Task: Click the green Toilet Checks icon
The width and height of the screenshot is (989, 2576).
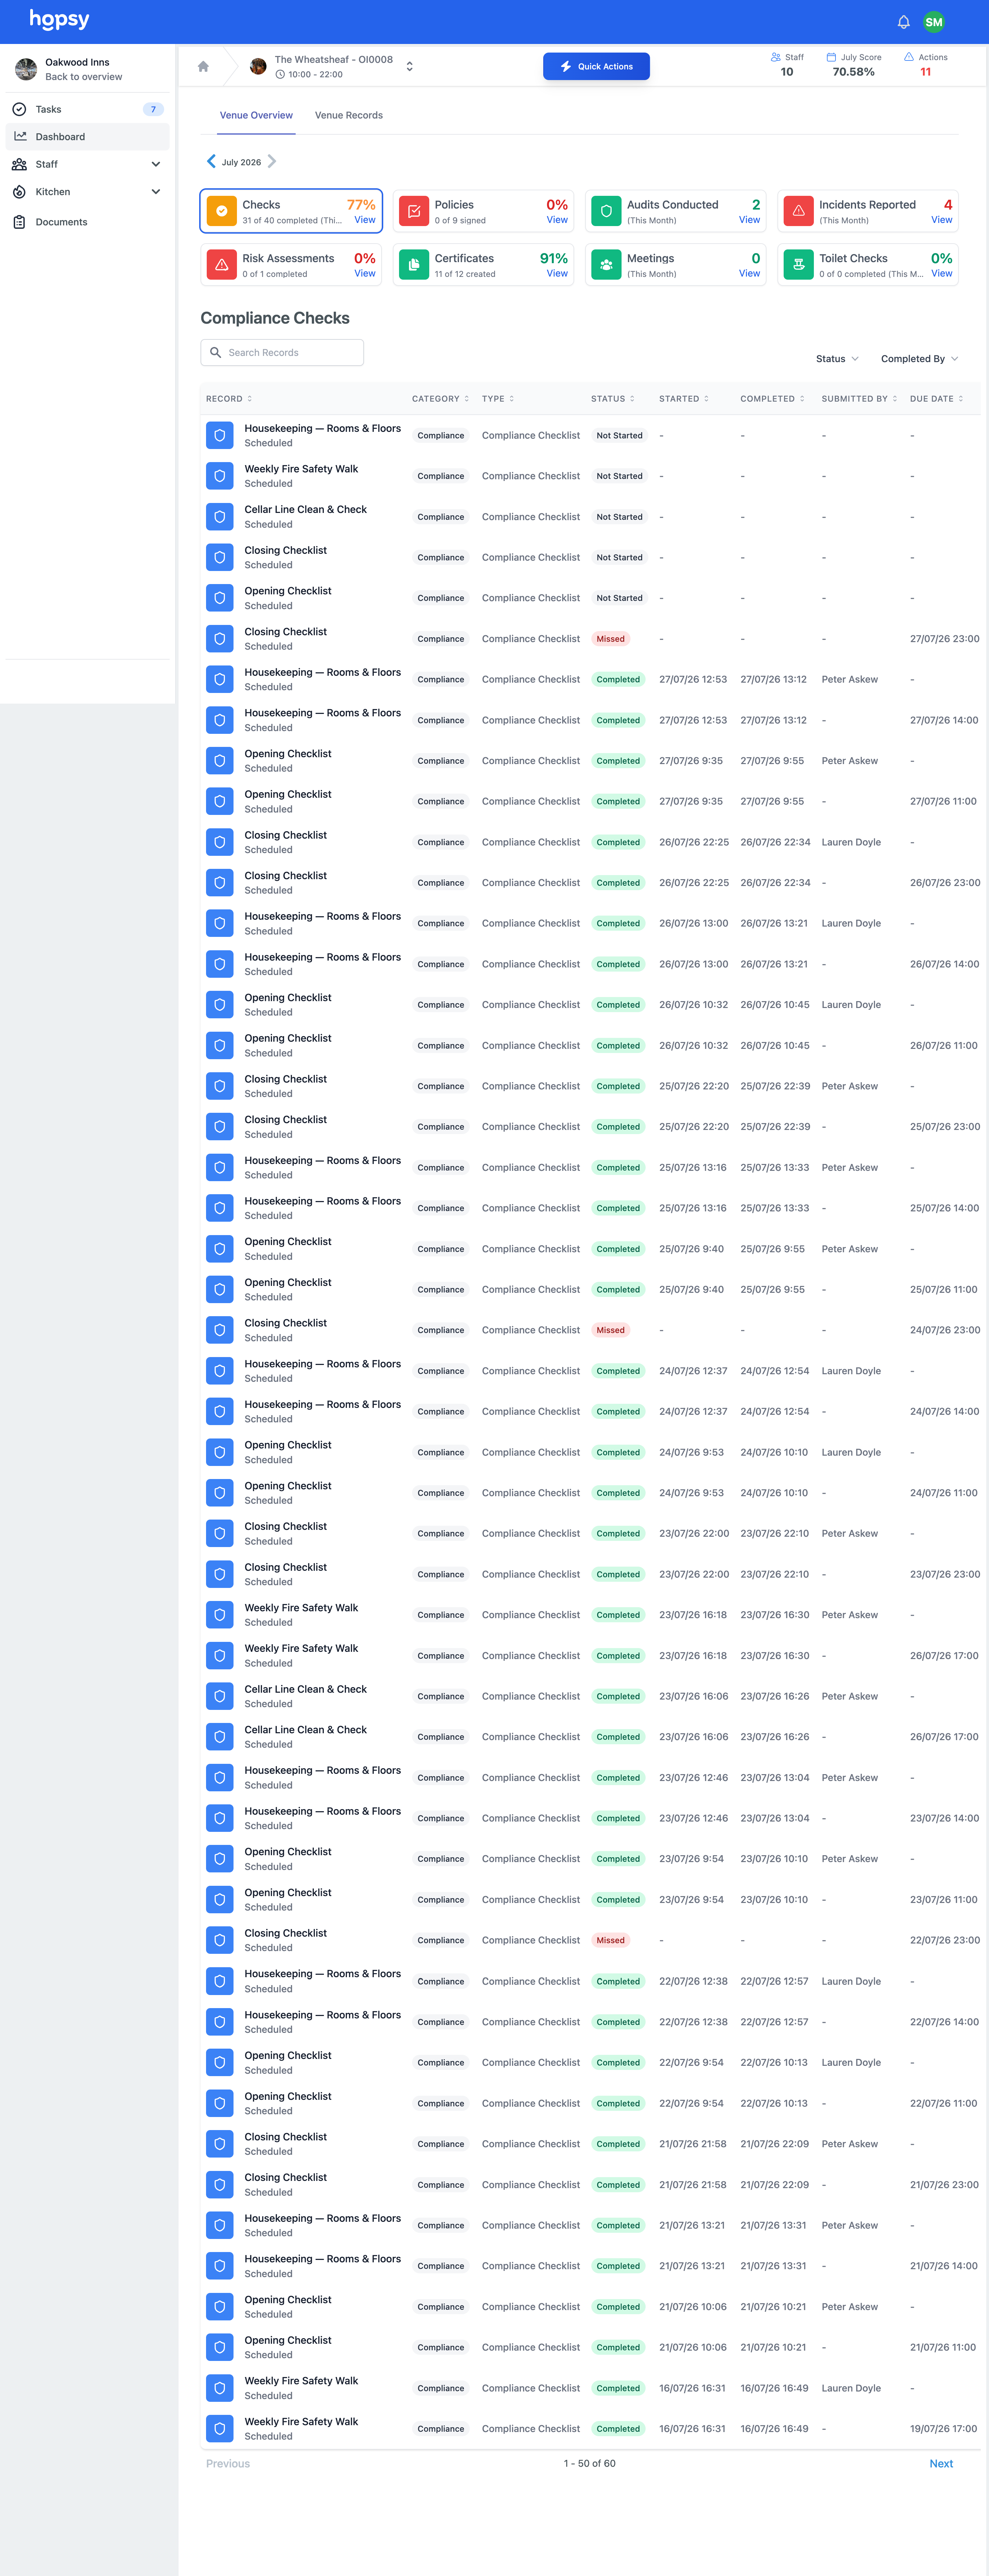Action: (x=798, y=265)
